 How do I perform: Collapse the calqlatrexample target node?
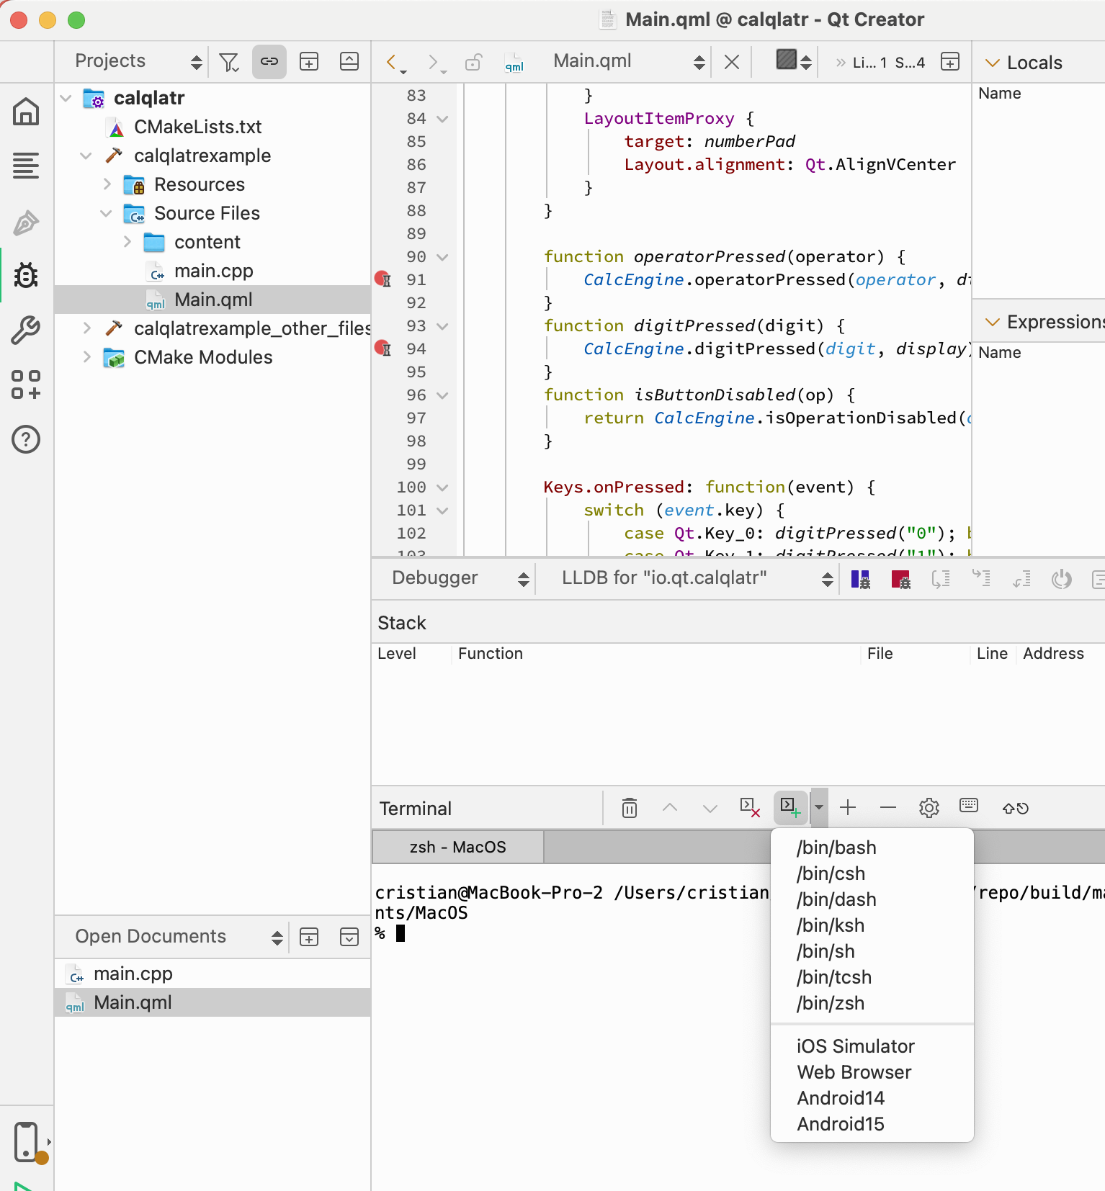(86, 156)
